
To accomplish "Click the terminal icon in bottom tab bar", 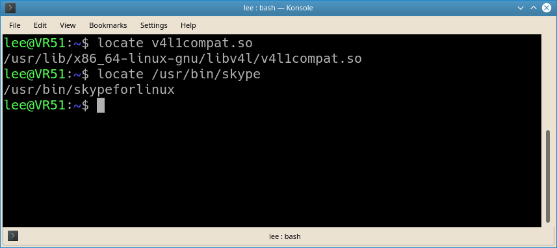I will click(13, 236).
